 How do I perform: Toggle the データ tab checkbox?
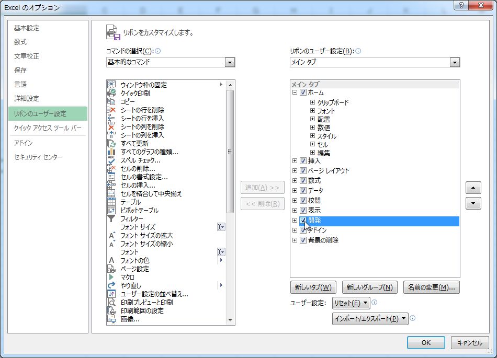[x=303, y=191]
